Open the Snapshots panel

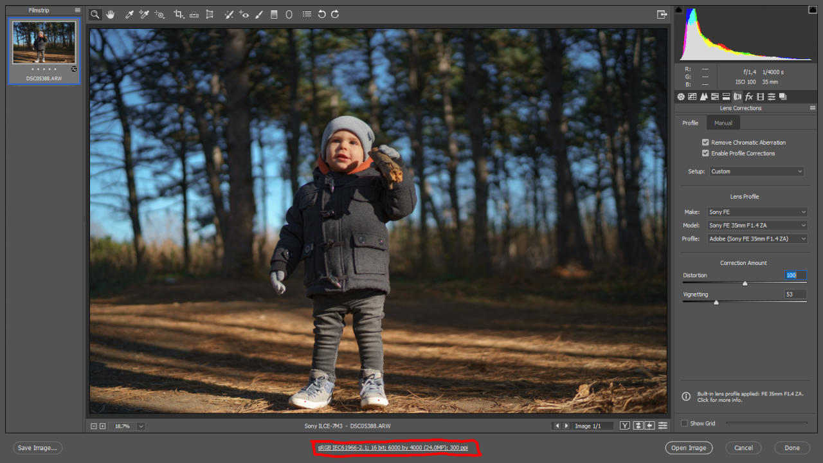[x=782, y=96]
